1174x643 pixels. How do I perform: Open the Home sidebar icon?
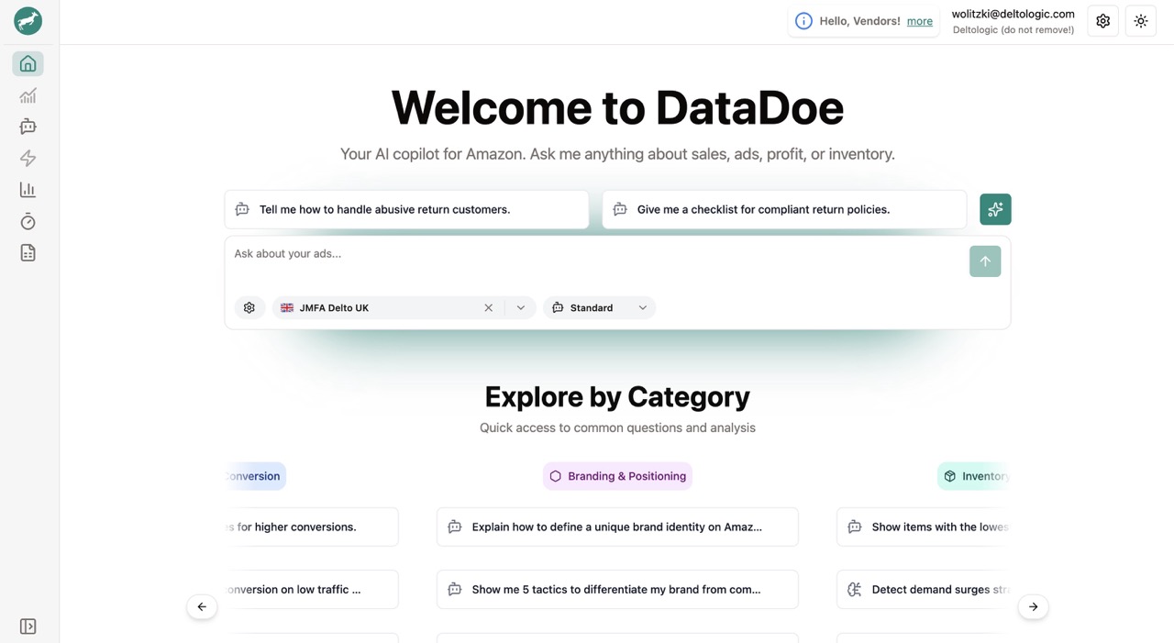coord(28,63)
